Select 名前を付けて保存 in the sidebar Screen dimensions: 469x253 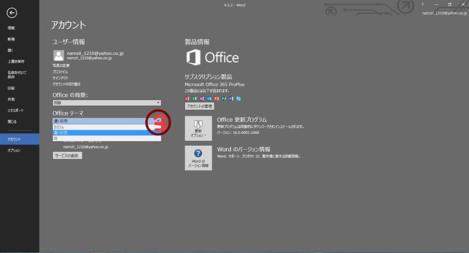pyautogui.click(x=17, y=75)
